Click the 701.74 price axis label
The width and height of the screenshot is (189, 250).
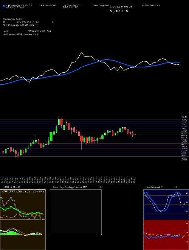tap(185, 129)
